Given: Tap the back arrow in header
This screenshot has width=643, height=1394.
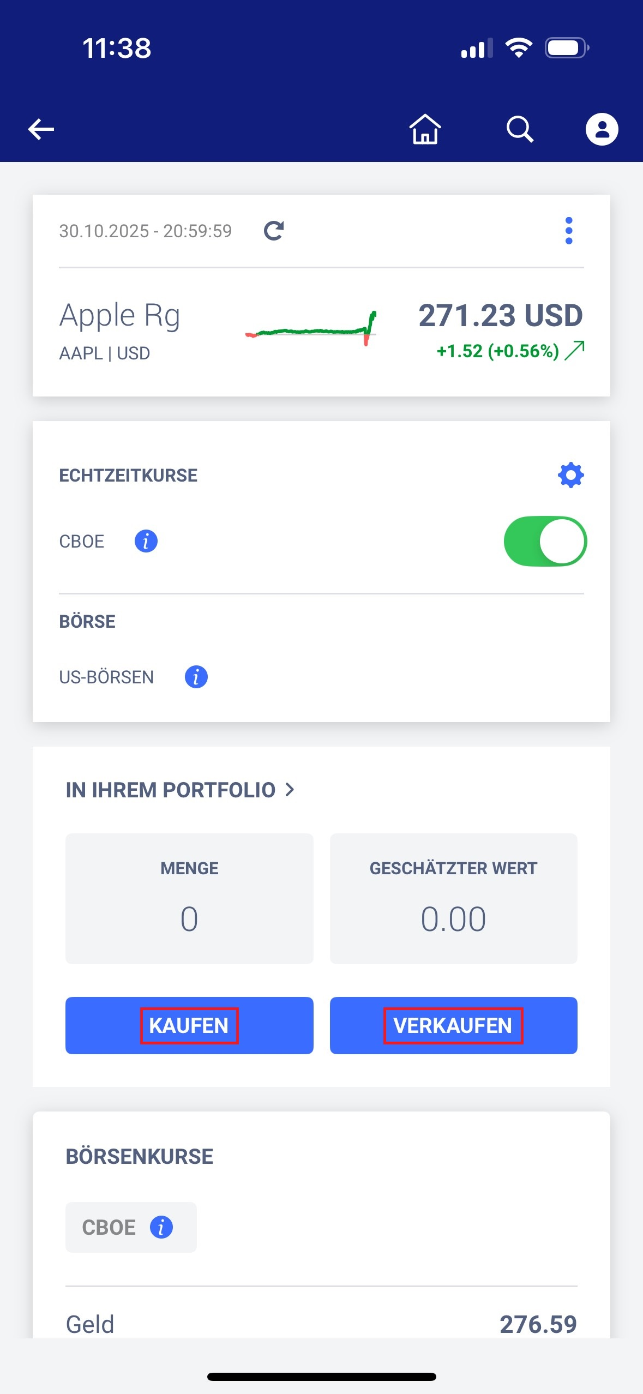Looking at the screenshot, I should point(41,129).
